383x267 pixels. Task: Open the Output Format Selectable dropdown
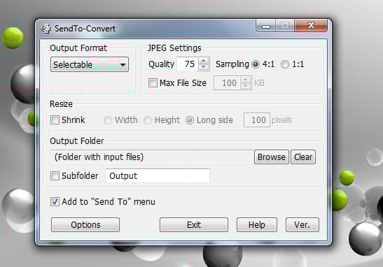[x=90, y=64]
